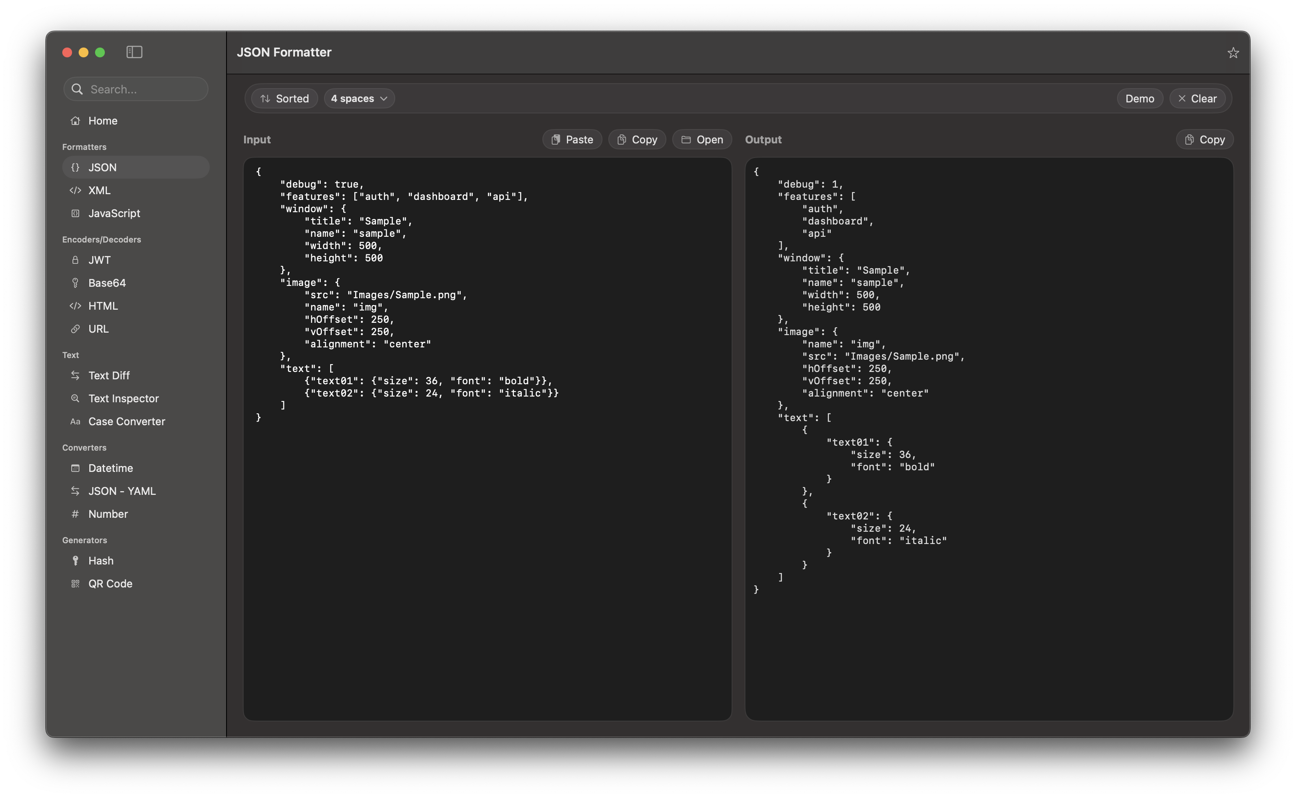This screenshot has width=1296, height=798.
Task: Click the Demo button
Action: 1139,99
